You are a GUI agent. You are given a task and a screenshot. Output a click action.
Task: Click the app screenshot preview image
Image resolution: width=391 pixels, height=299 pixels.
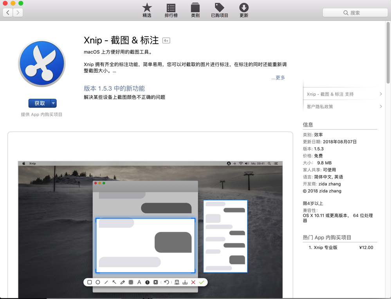[150, 230]
